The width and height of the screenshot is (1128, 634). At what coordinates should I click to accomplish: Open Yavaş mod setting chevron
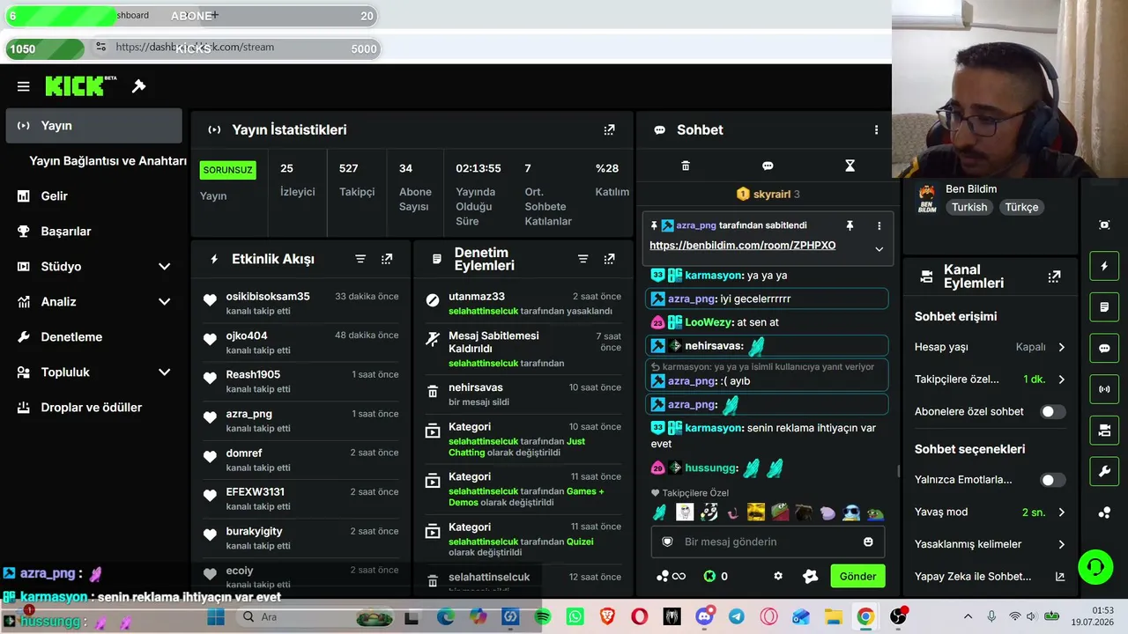pos(1061,512)
